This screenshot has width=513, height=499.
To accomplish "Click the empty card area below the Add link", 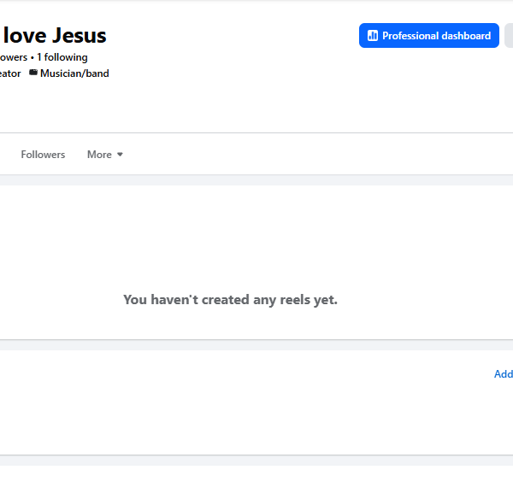I will [x=256, y=419].
